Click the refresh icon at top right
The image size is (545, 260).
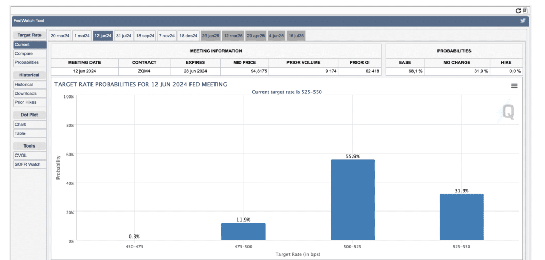[x=518, y=11]
